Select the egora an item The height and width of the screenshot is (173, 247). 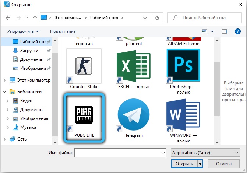click(x=84, y=42)
